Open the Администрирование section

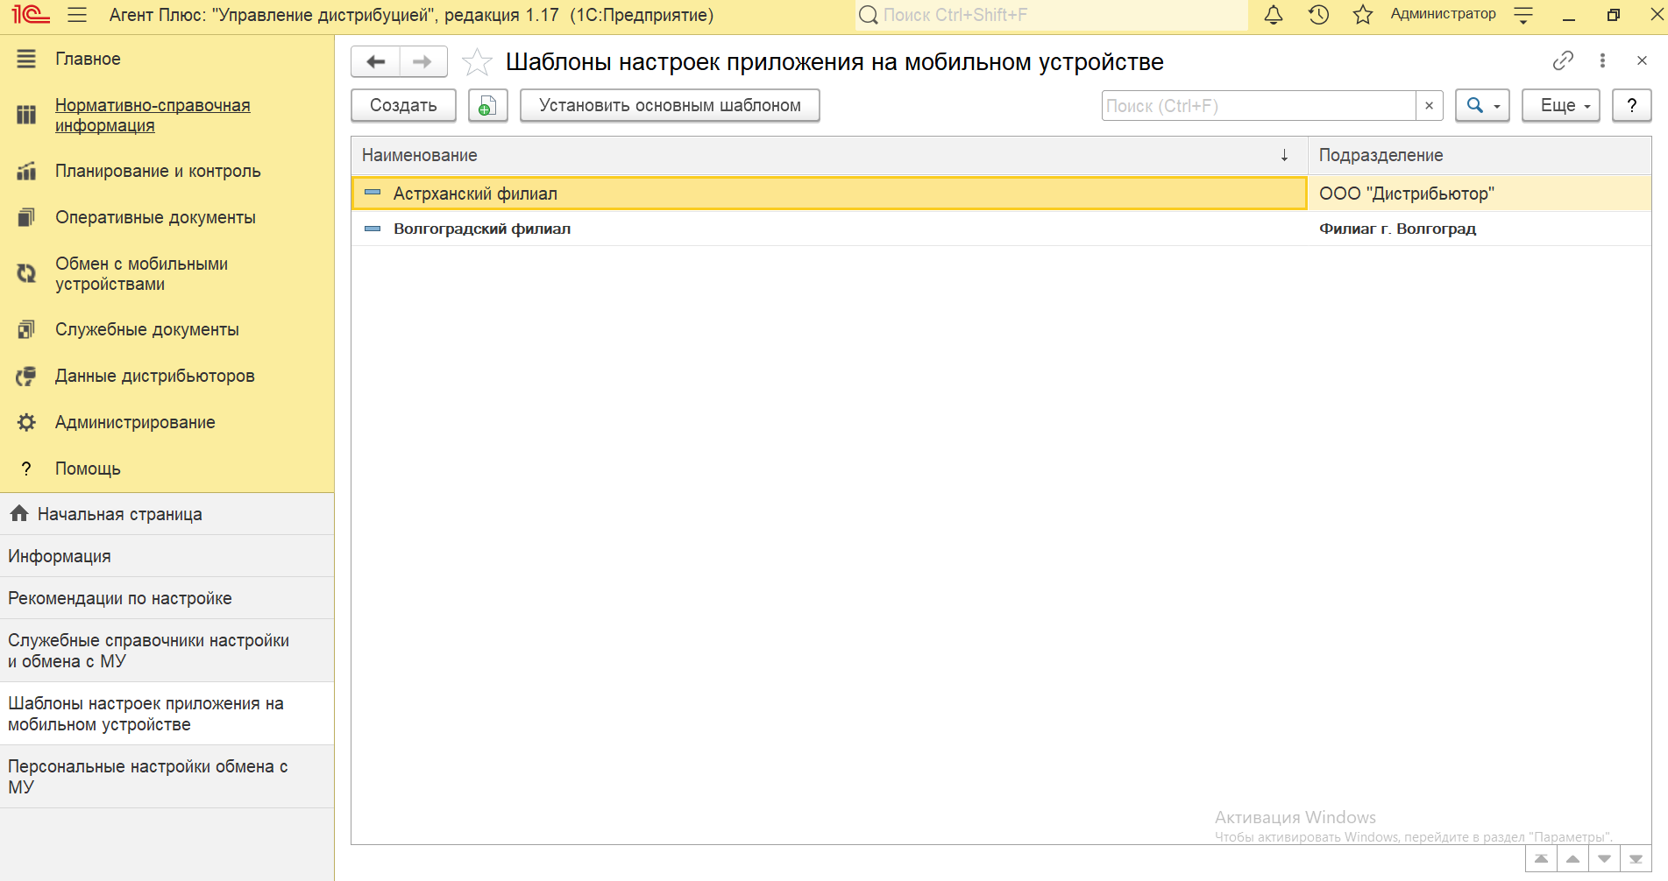click(135, 422)
